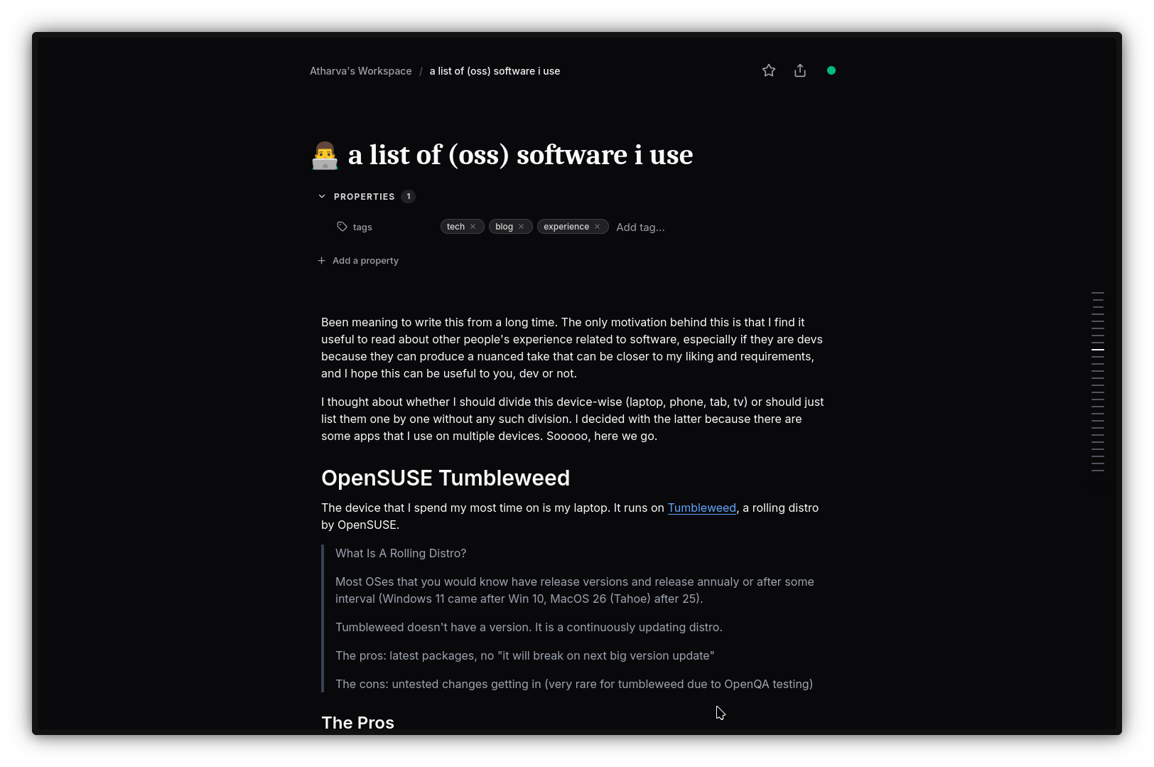Click the tags property label icon
This screenshot has height=767, width=1154.
tap(342, 227)
